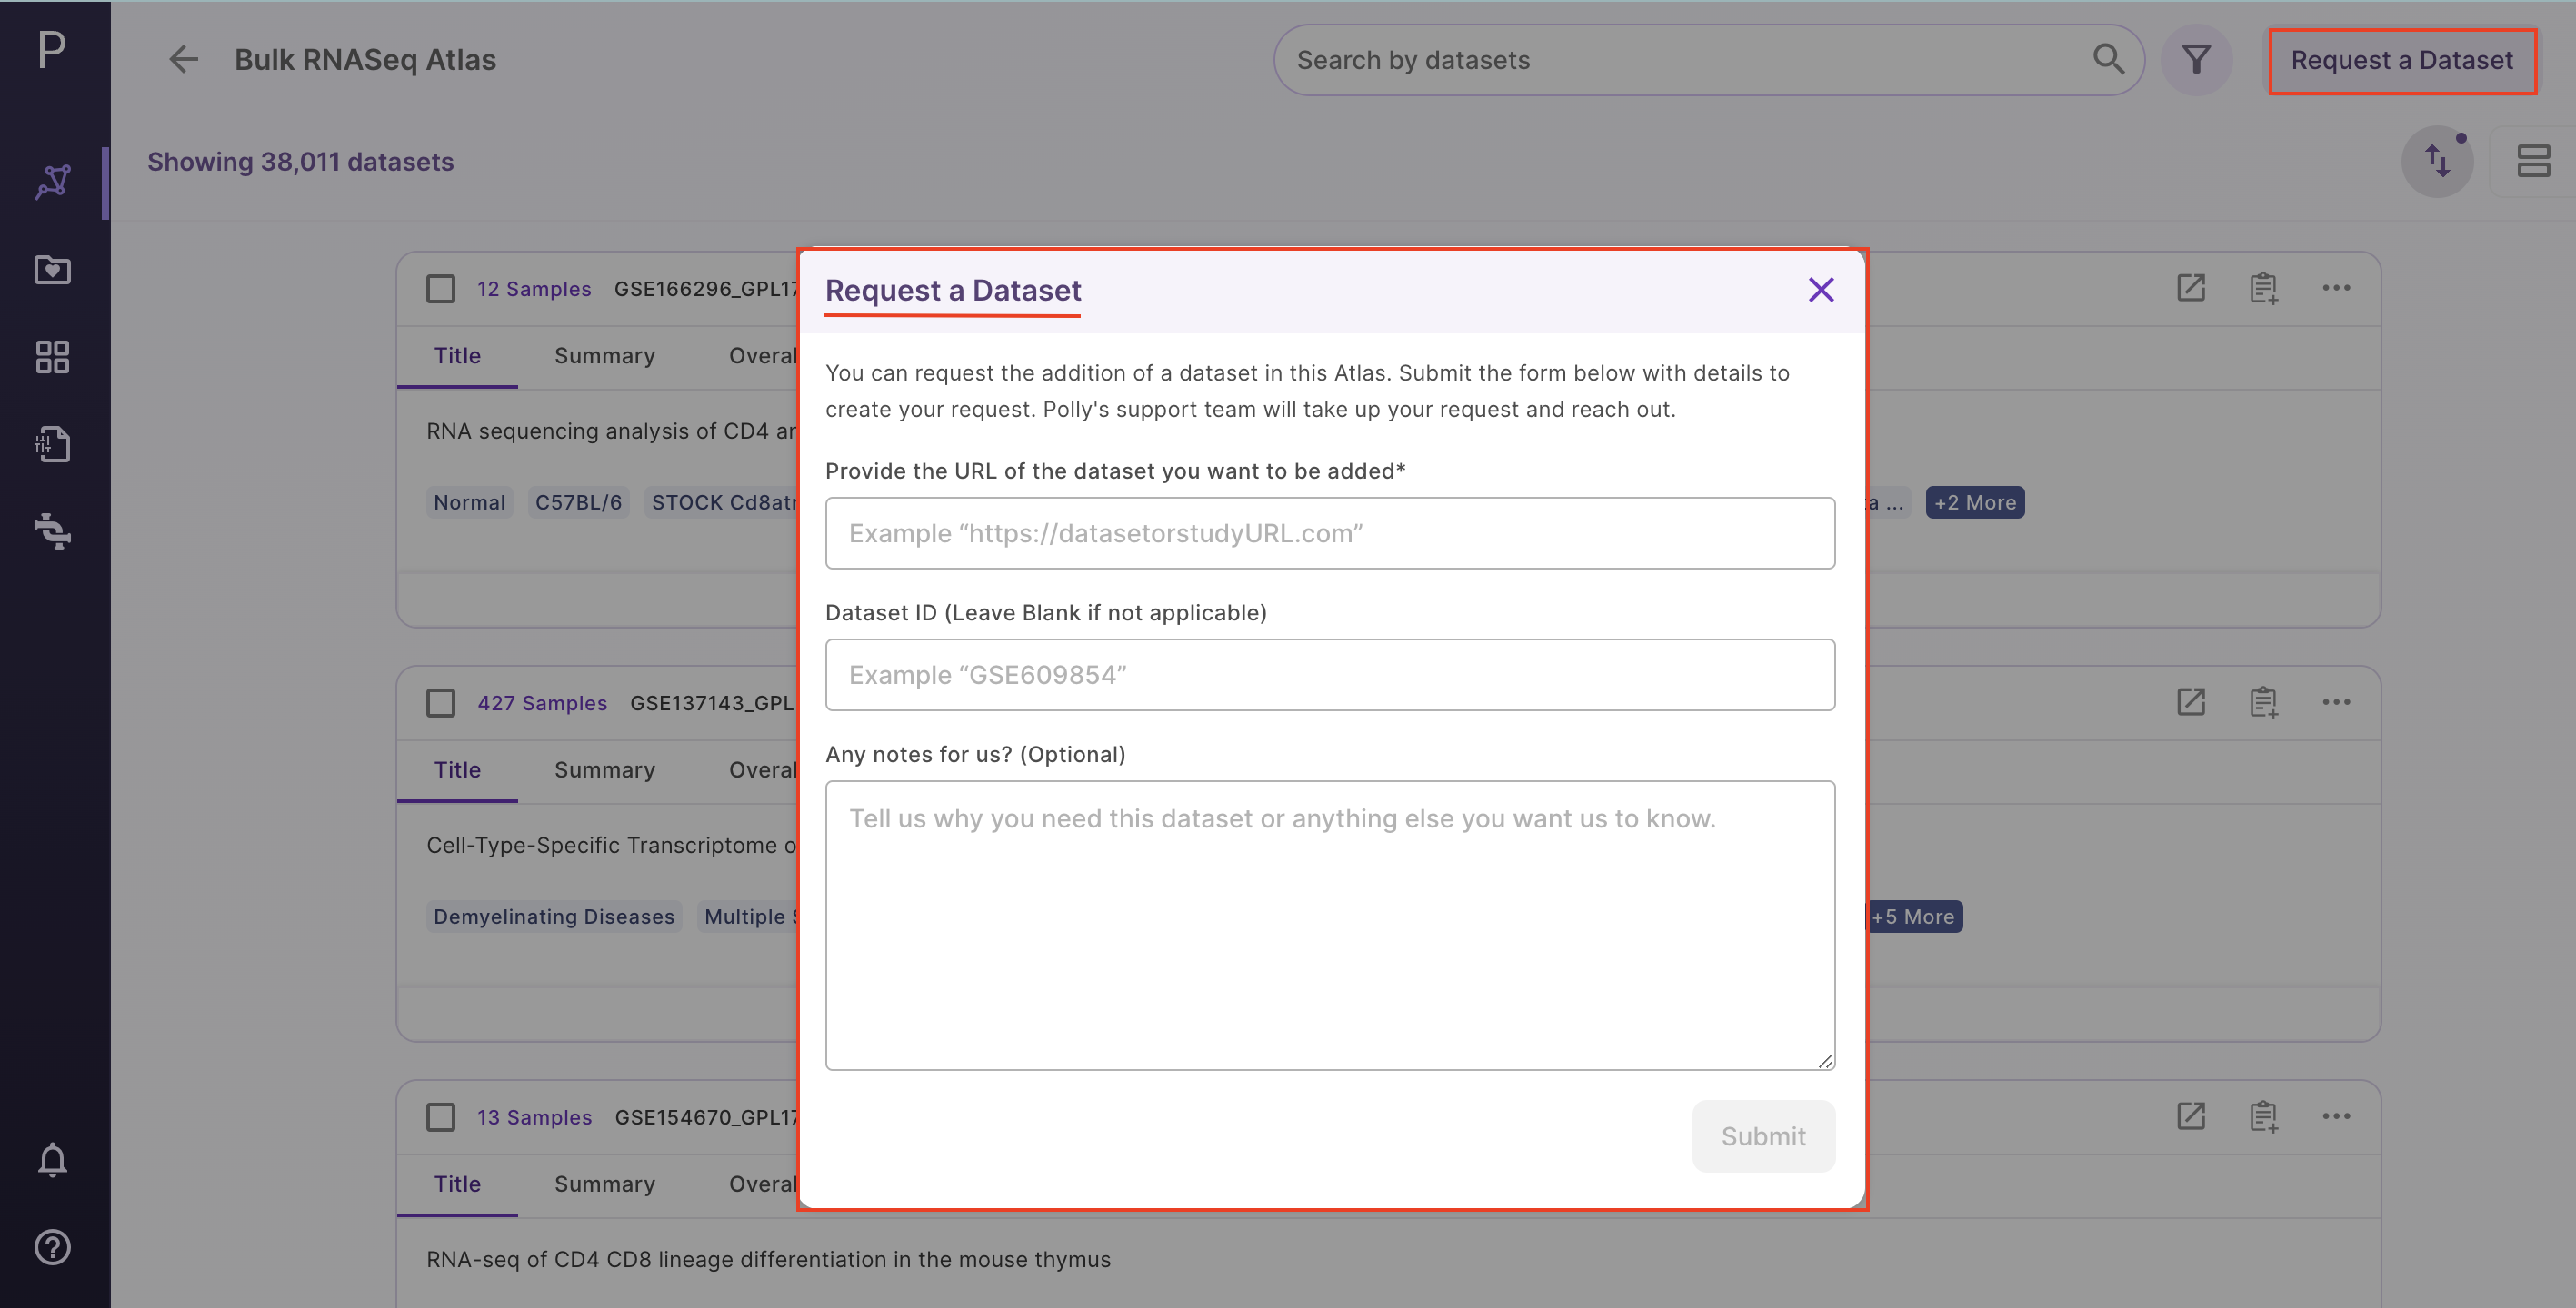Open Summary tab of GSE137143 card
The image size is (2576, 1308).
[605, 770]
